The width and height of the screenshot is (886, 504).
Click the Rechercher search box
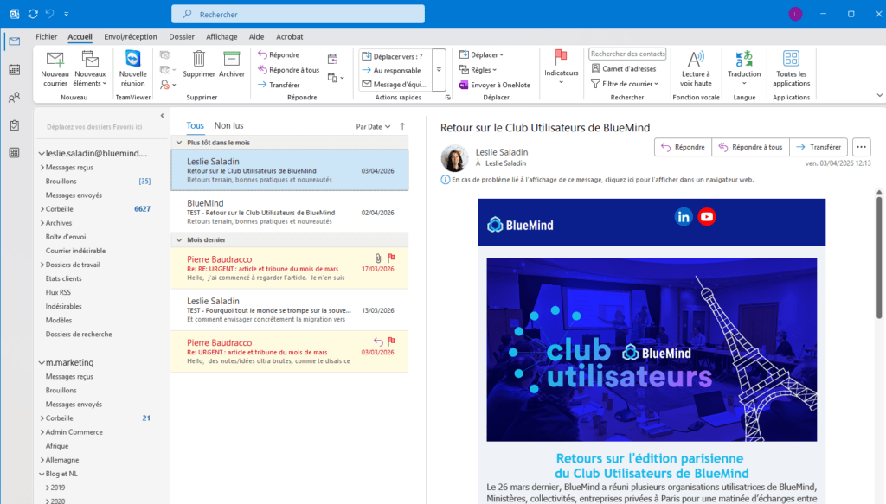point(298,15)
